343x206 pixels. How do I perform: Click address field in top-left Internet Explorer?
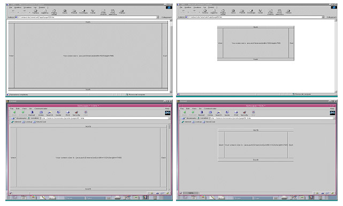click(x=87, y=17)
